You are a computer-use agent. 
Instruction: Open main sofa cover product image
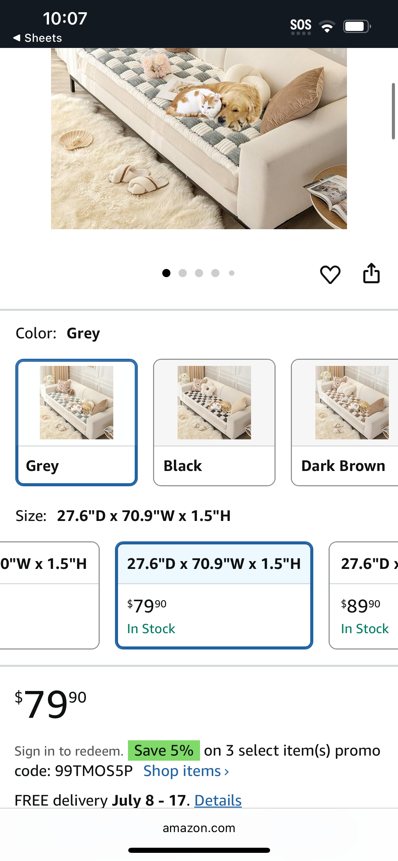(199, 138)
